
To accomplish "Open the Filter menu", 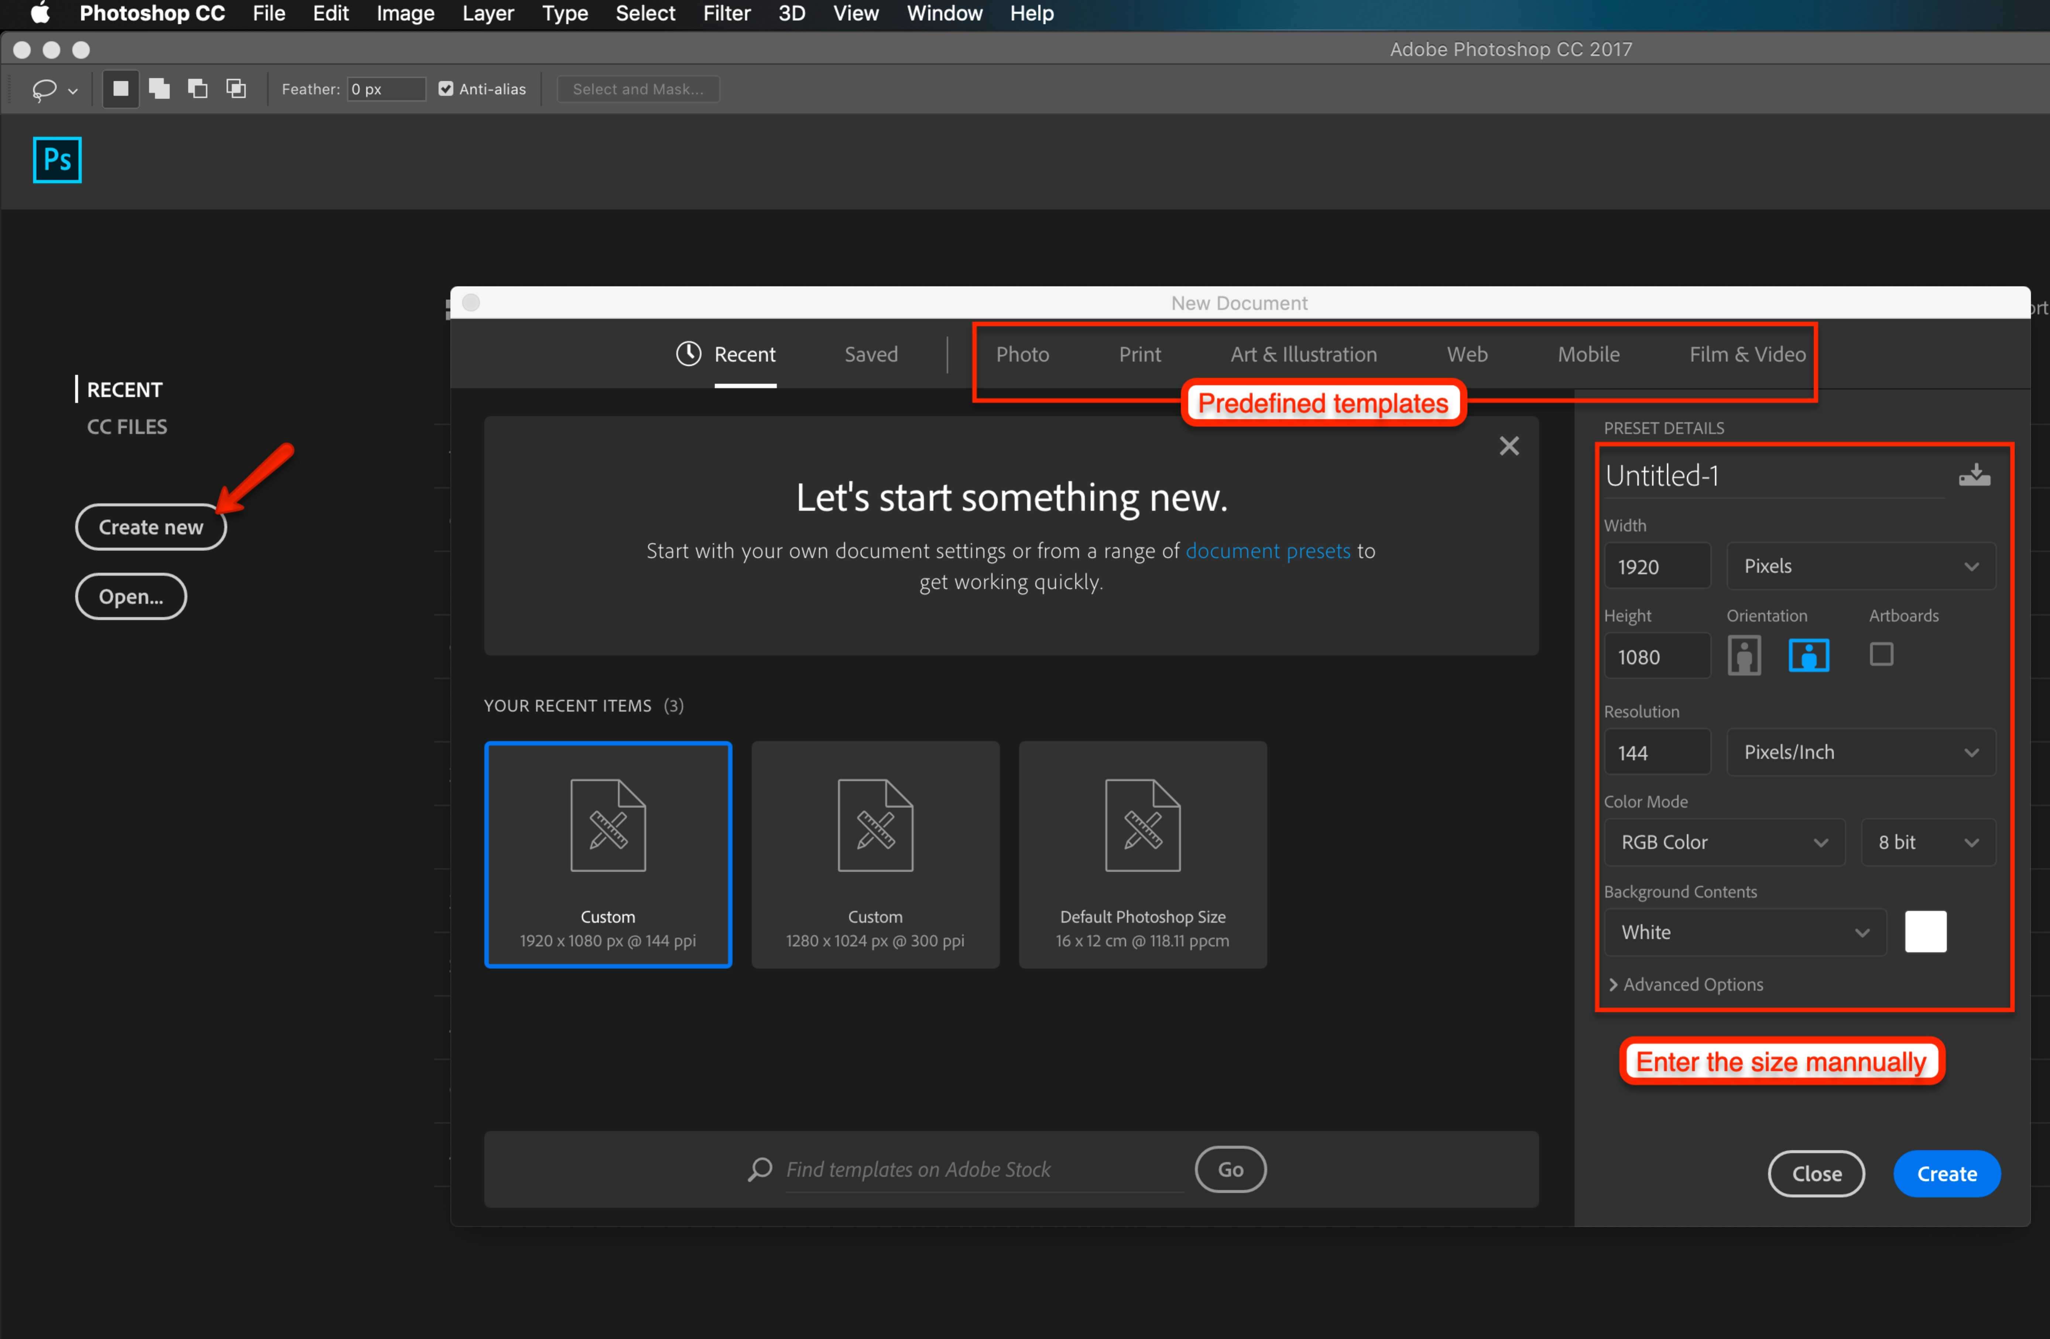I will 726,14.
